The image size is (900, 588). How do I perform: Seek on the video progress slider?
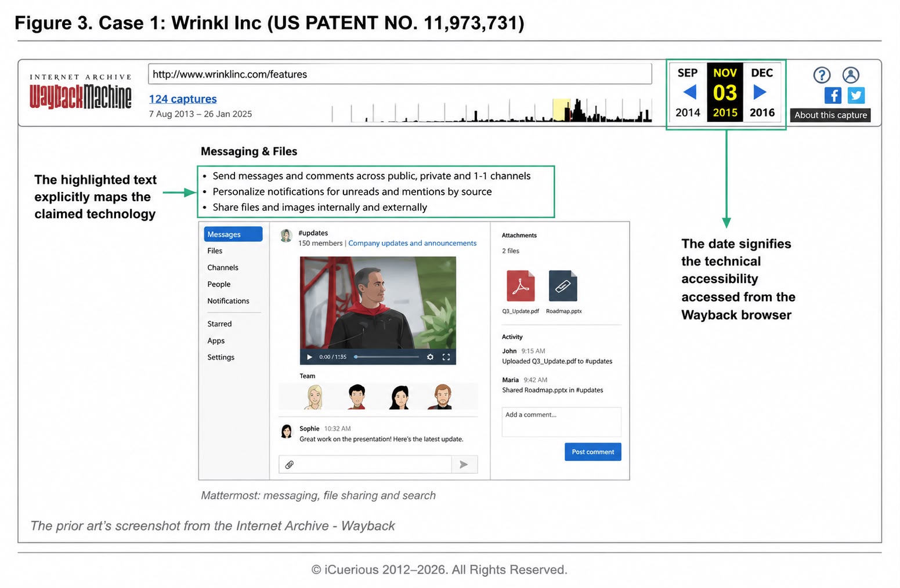coord(386,357)
